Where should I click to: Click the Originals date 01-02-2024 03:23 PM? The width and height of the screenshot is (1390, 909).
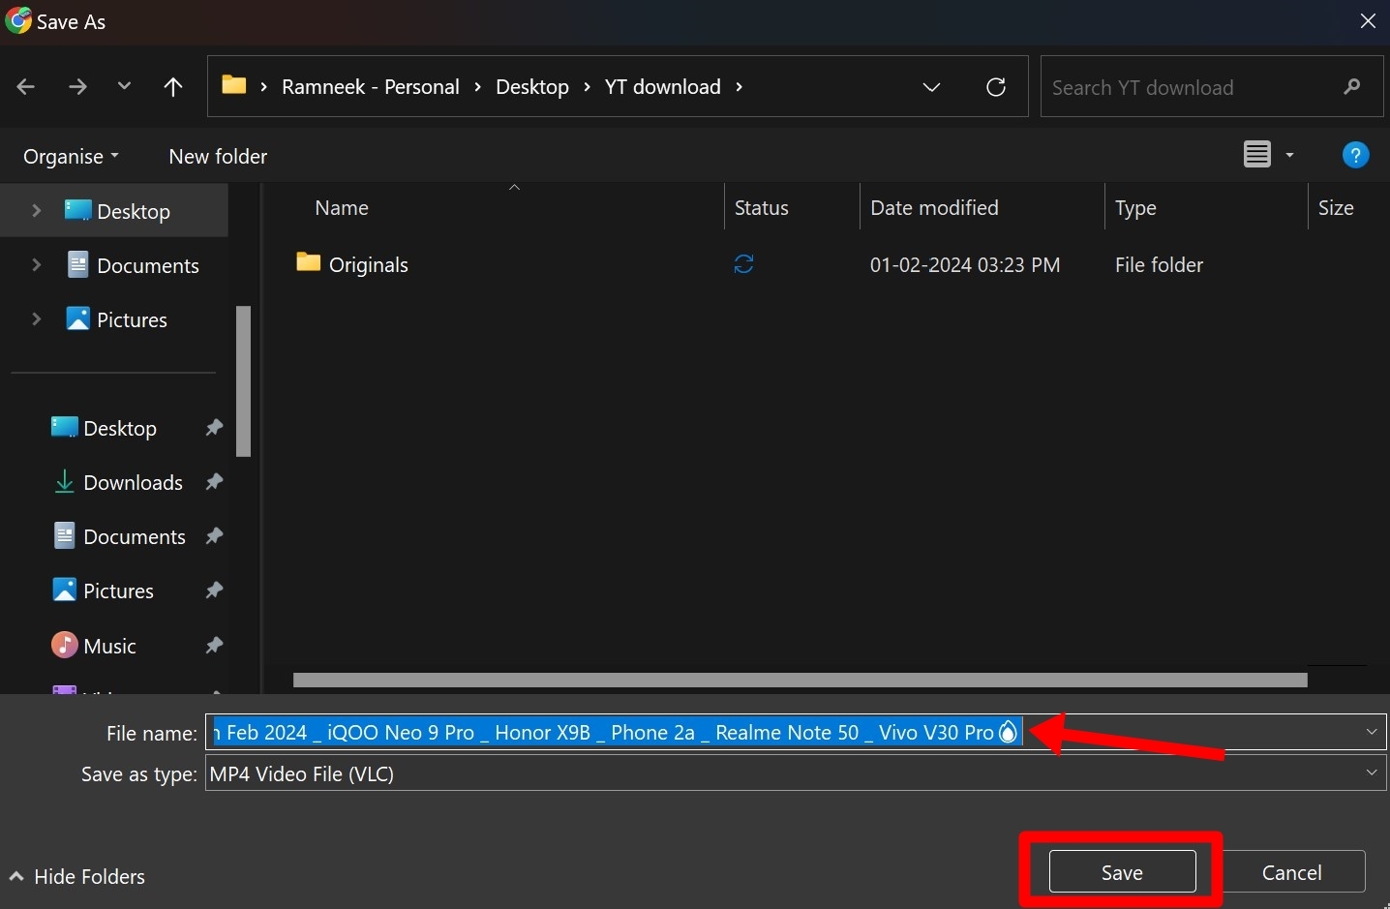[x=965, y=265]
